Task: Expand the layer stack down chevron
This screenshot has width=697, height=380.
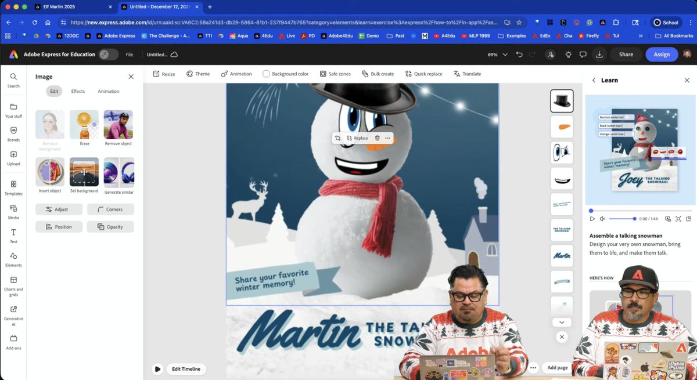Action: 562,322
